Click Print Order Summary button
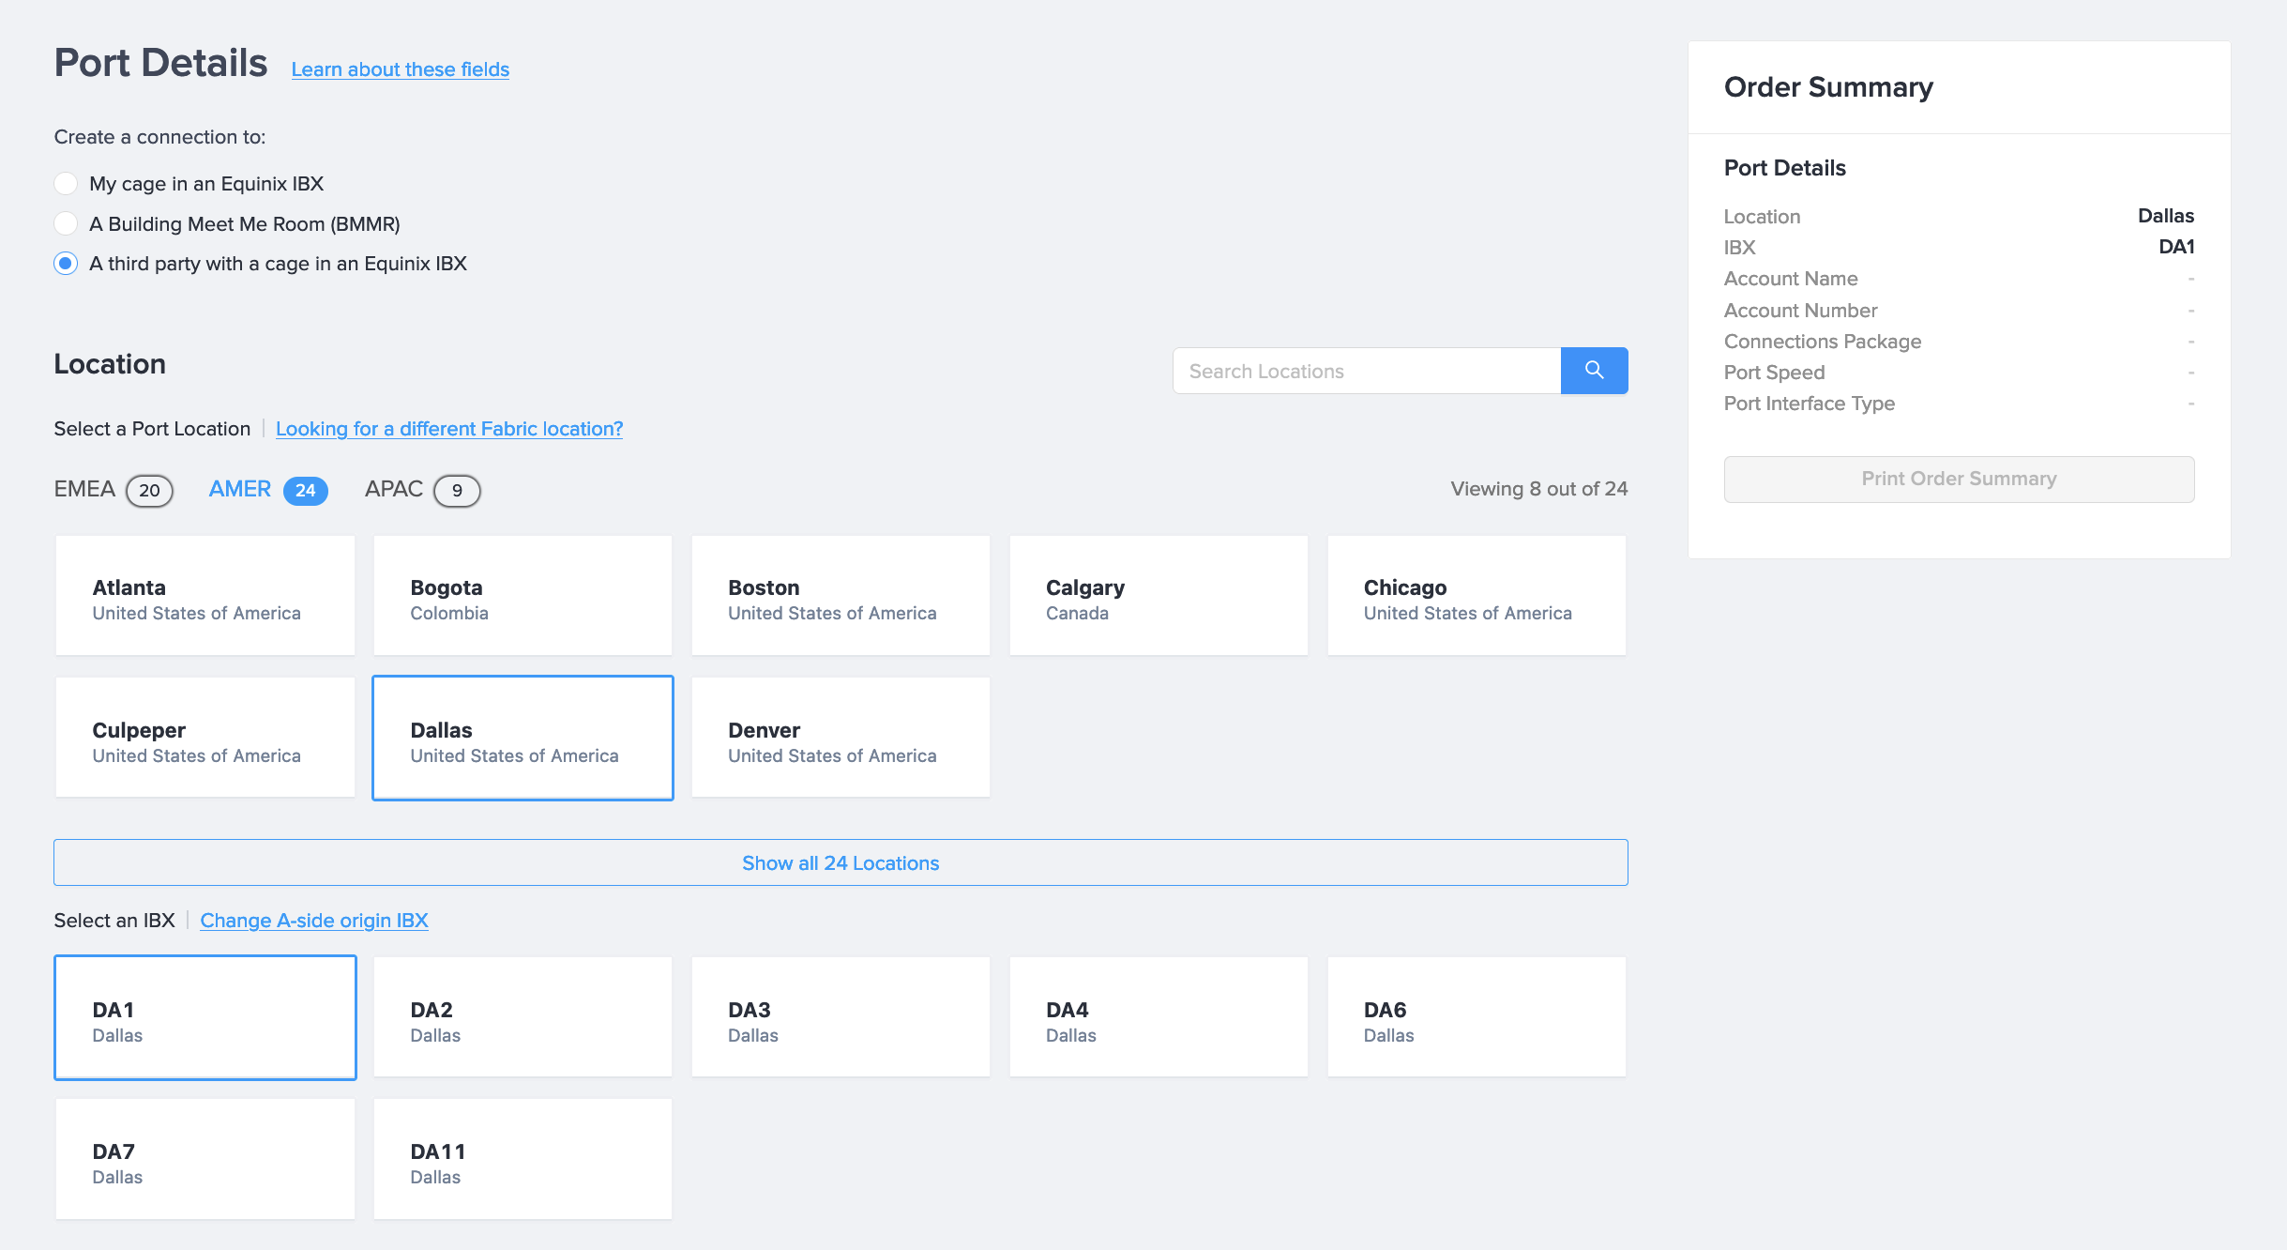The height and width of the screenshot is (1250, 2287). pyautogui.click(x=1960, y=479)
